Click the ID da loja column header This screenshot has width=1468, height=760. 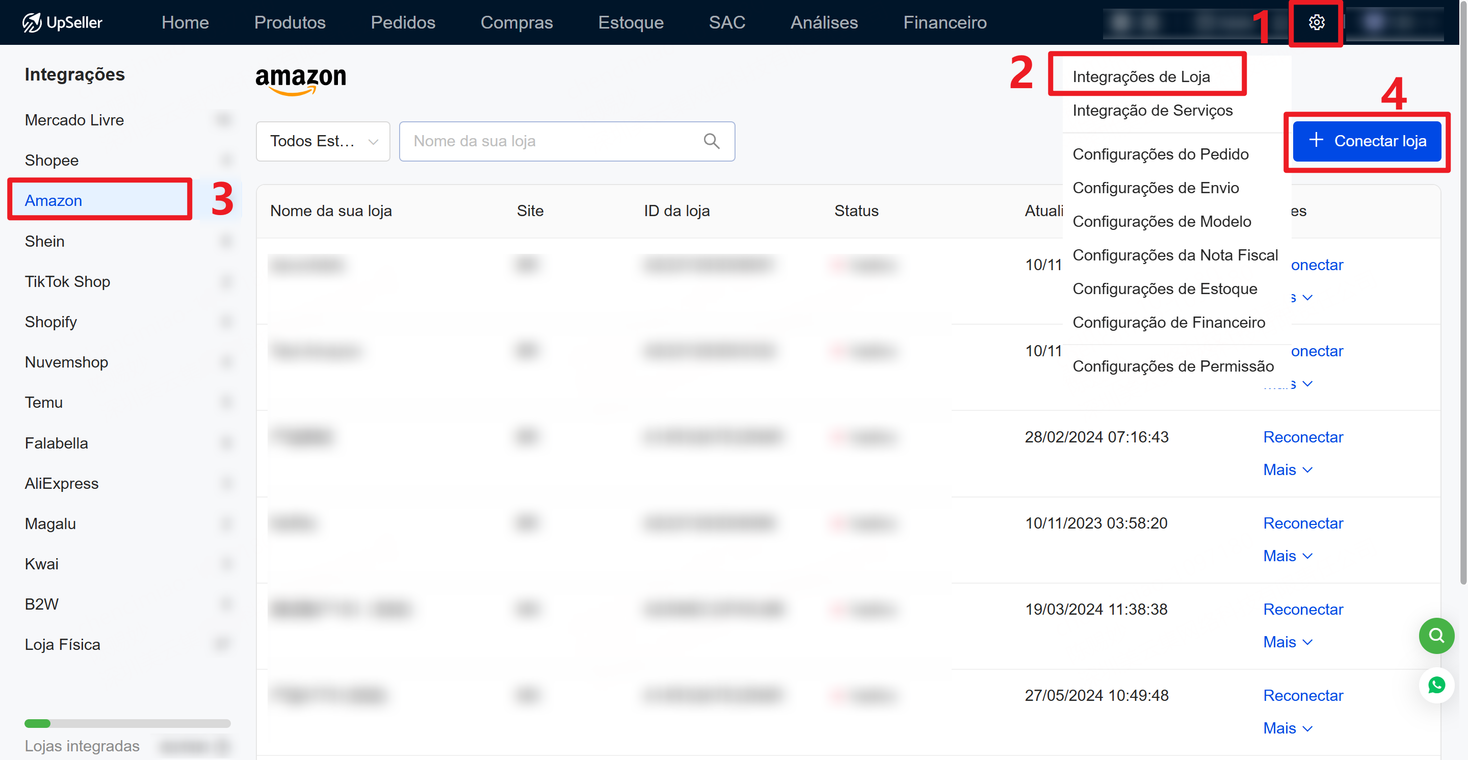(676, 211)
